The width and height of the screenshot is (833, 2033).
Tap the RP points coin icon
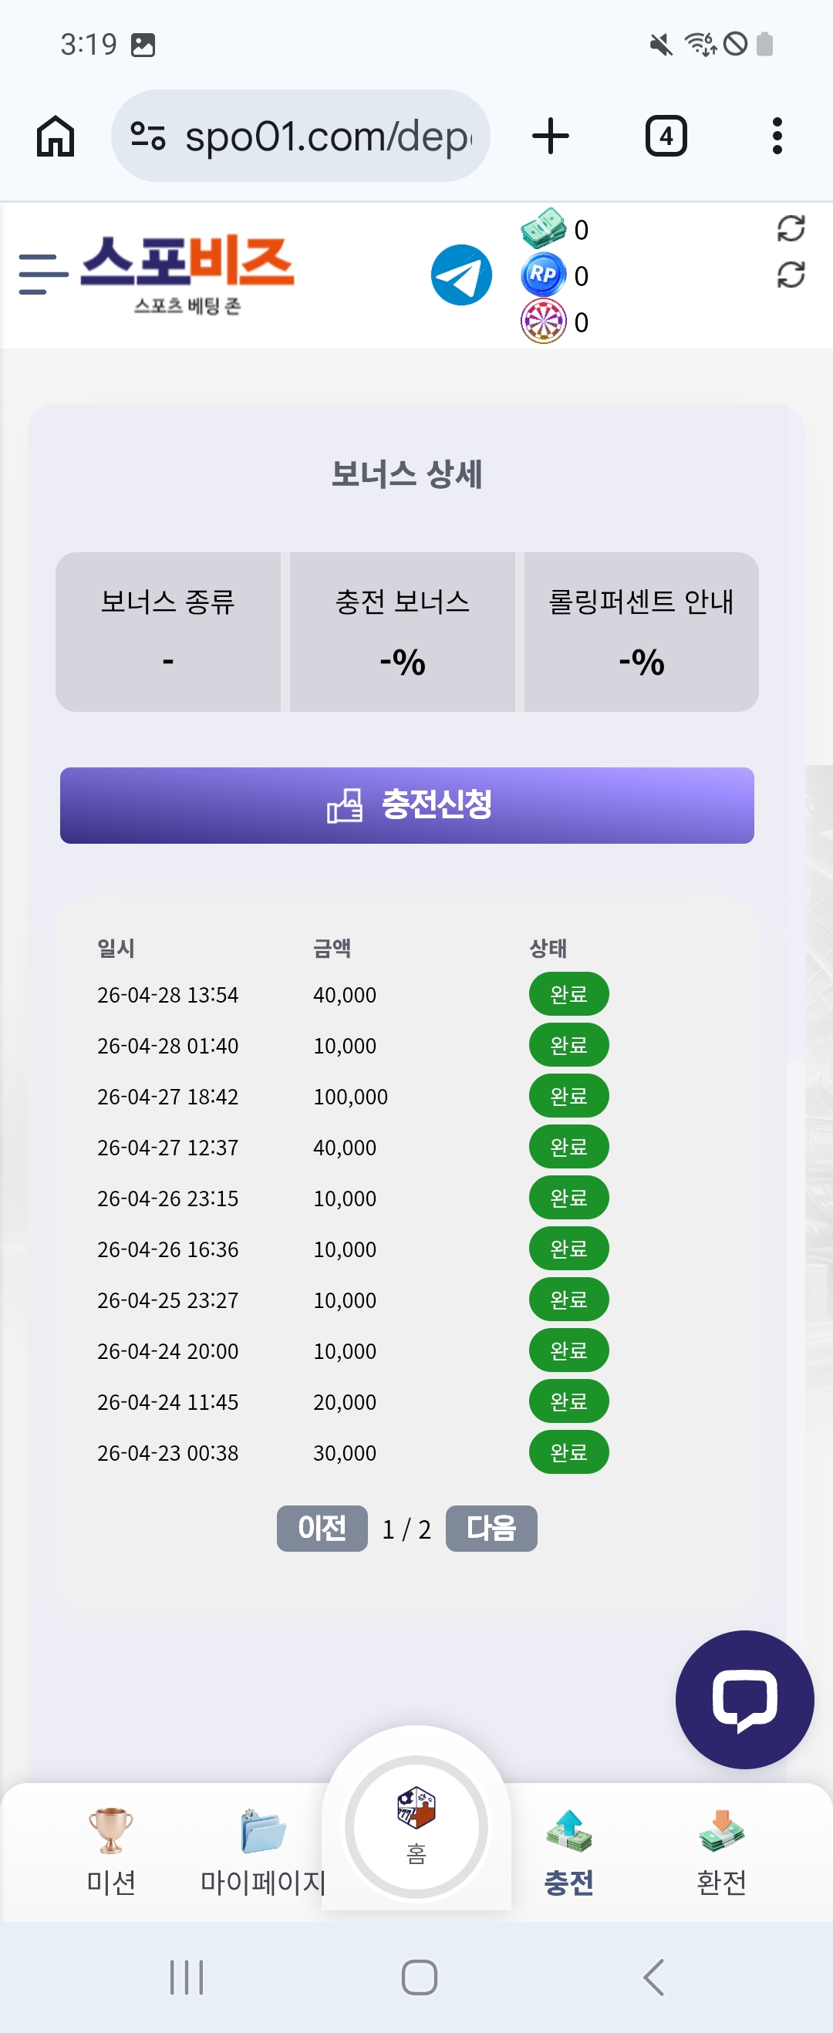pos(543,275)
